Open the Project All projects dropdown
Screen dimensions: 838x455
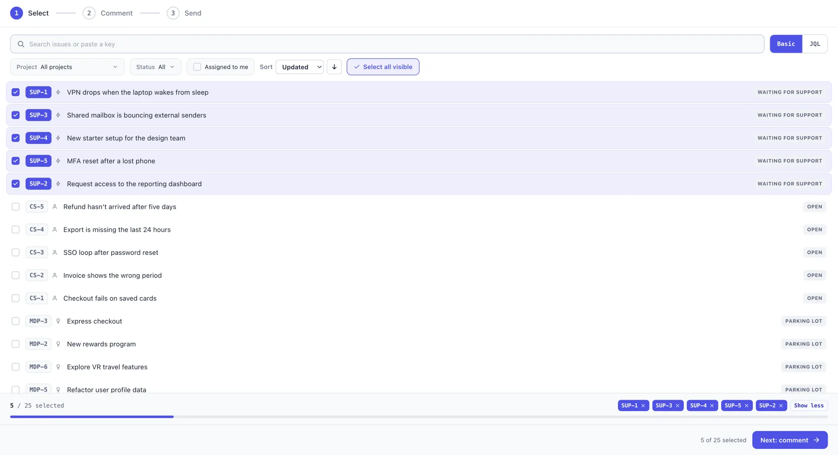coord(67,67)
